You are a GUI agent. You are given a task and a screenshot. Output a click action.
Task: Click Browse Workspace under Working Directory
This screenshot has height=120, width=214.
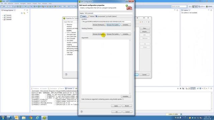pos(99,34)
